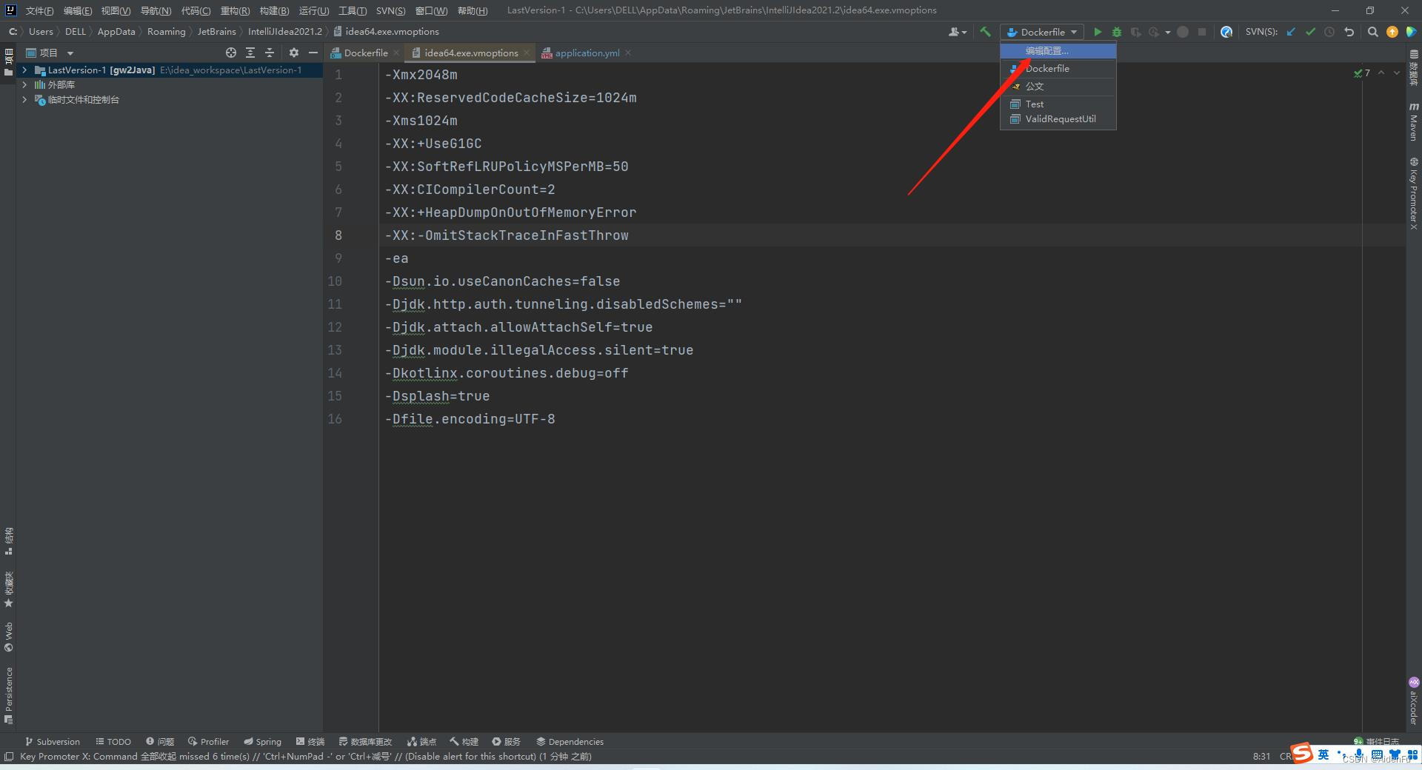Expand the LastVersion-1 project tree node
Screen dimensions: 1422x770
click(24, 70)
